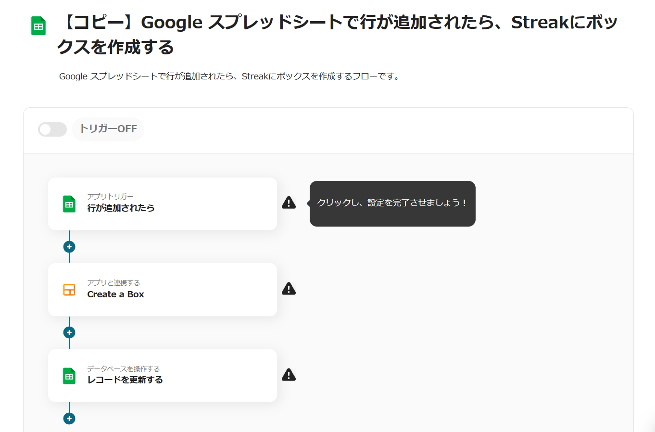This screenshot has width=655, height=432.
Task: Click the orange Streak icon in Create a Box
Action: (69, 290)
